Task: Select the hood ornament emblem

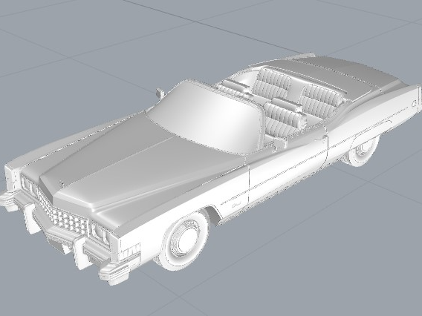Action: [x=61, y=183]
